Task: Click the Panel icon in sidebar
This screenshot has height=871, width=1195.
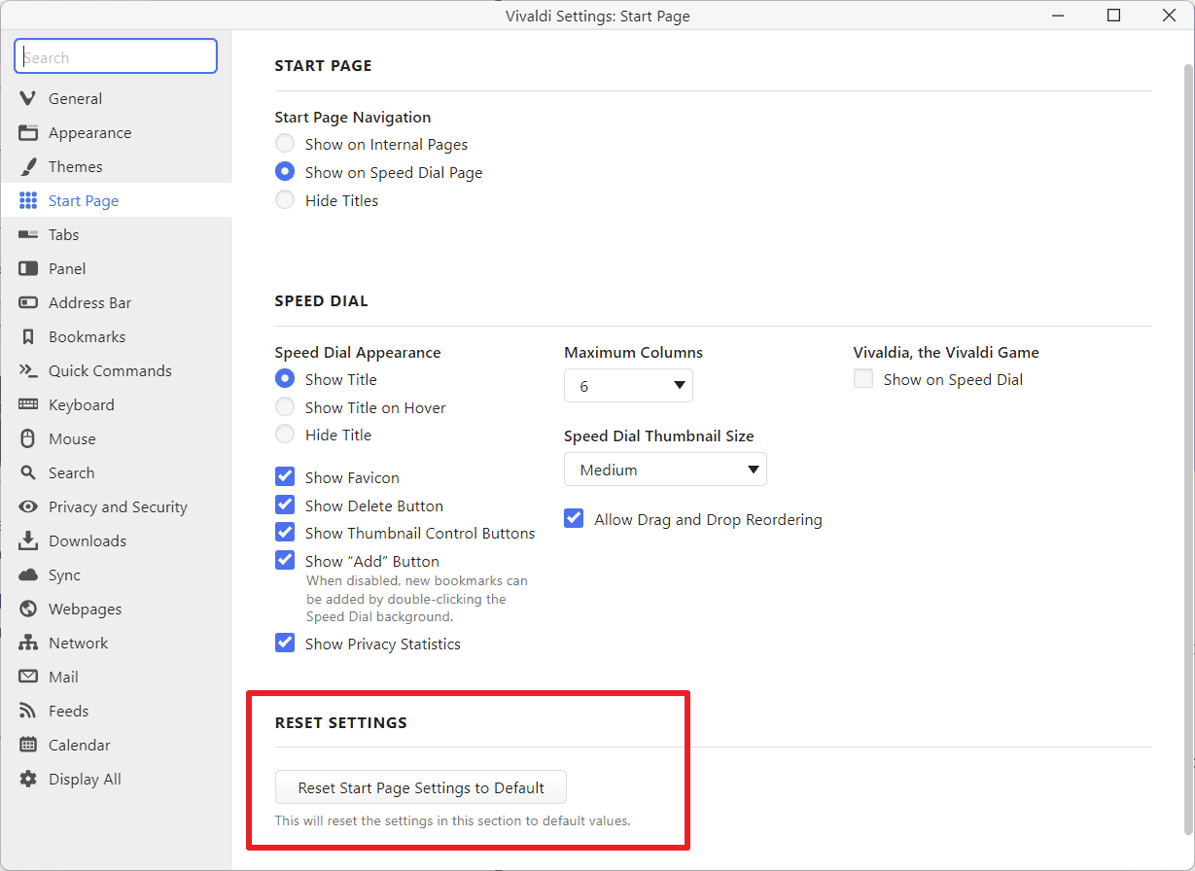Action: point(28,268)
